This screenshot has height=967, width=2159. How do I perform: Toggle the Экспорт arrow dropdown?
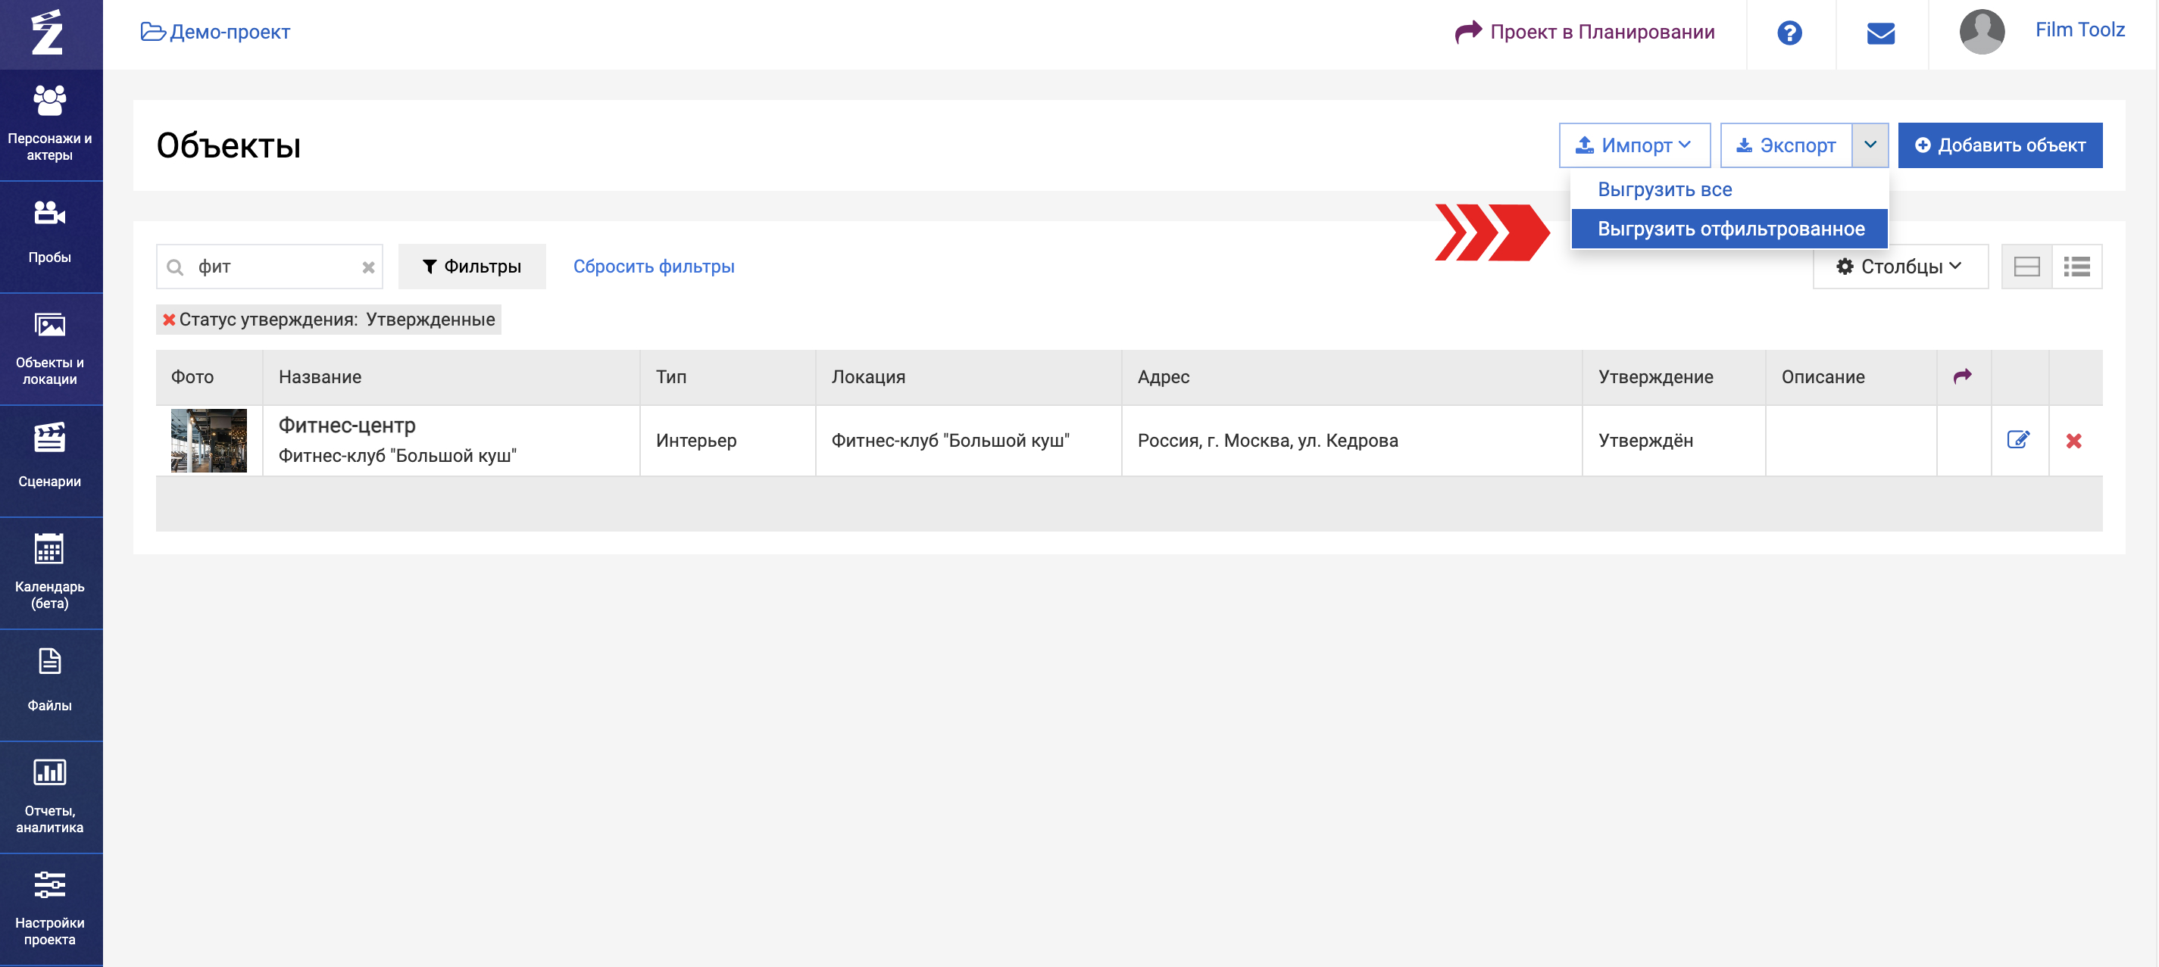coord(1870,145)
